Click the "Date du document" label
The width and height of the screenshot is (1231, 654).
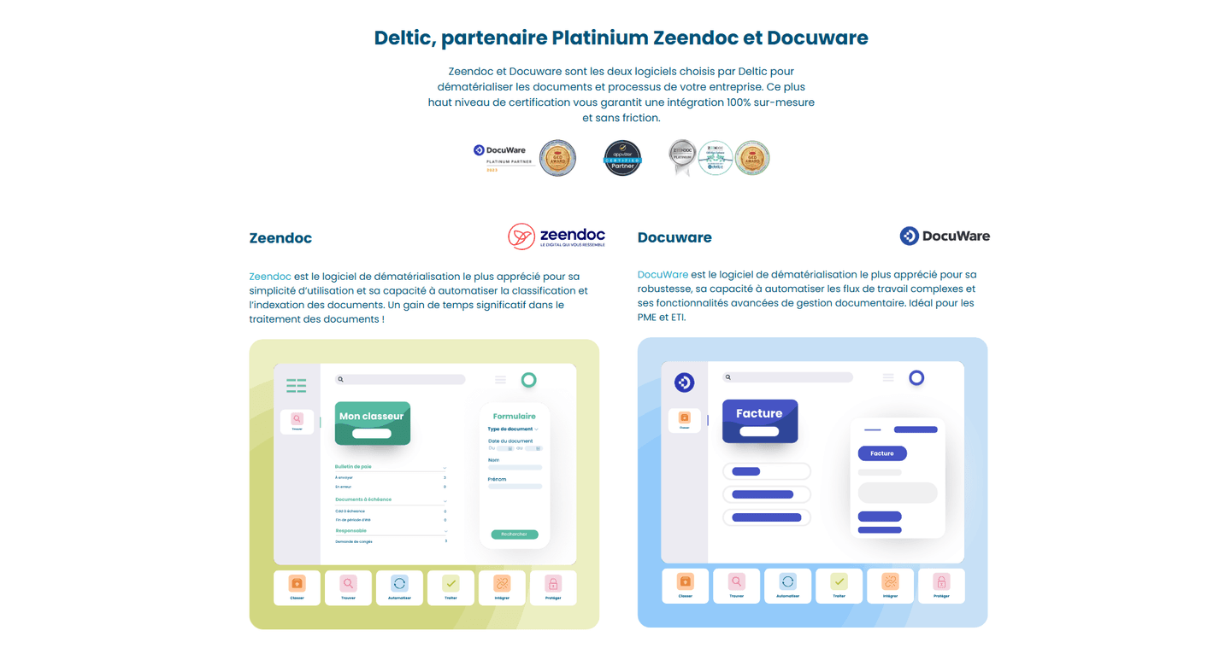tap(510, 441)
